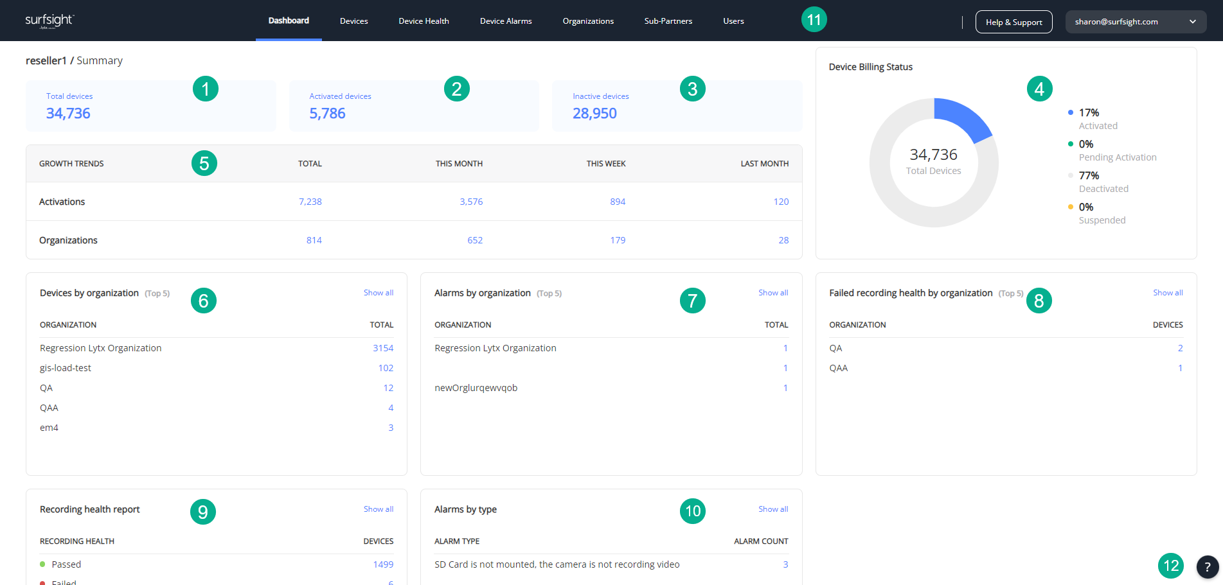Click the 77% Deactivated legend entry

pyautogui.click(x=1098, y=182)
